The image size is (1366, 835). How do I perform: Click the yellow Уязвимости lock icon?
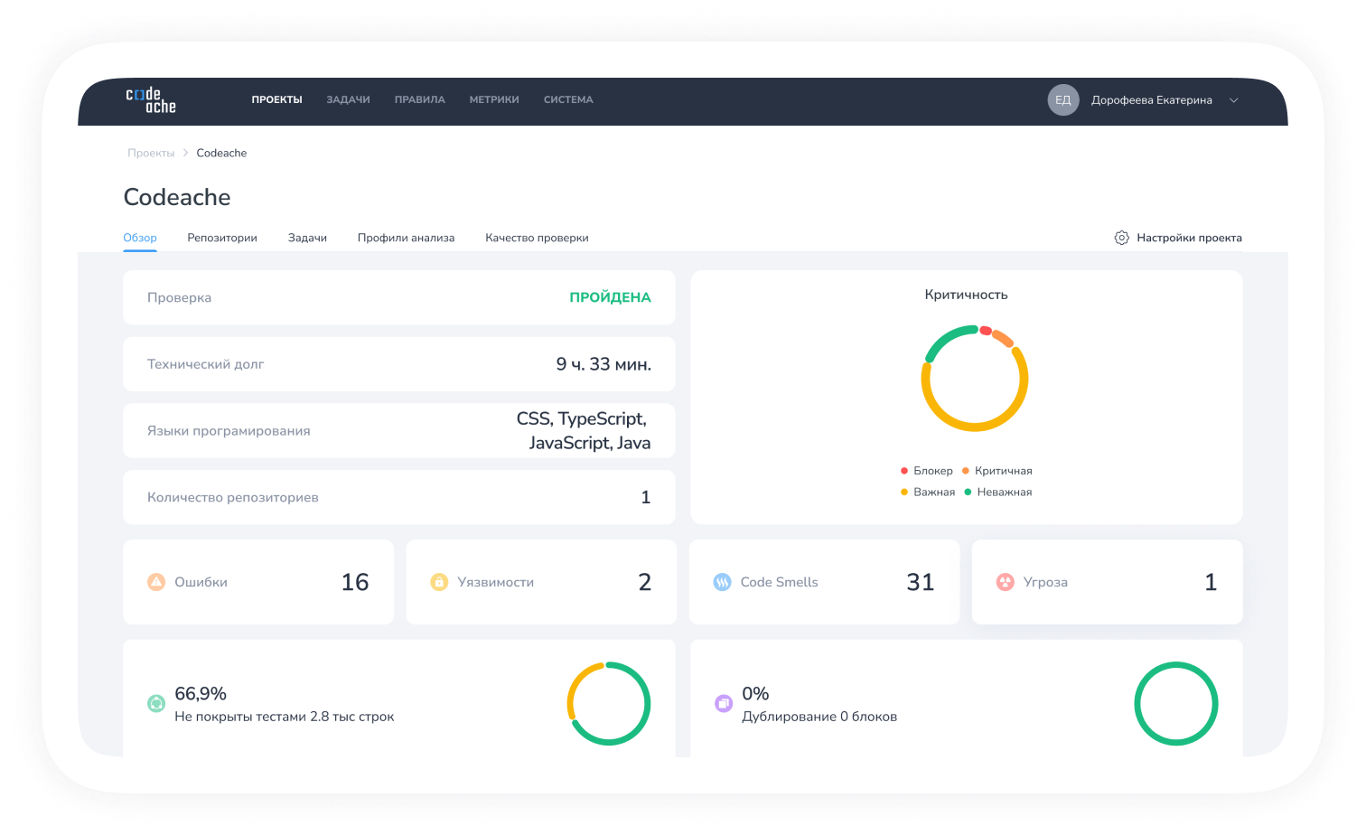point(439,582)
